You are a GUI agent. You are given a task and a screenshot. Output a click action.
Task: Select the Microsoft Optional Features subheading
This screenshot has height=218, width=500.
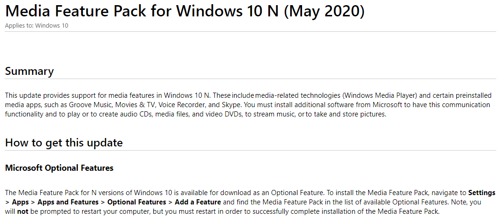pos(59,167)
